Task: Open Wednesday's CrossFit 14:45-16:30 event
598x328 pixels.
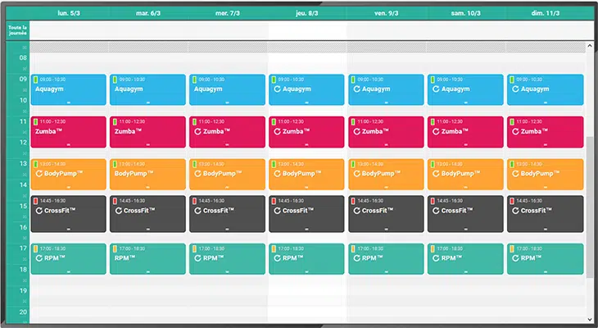Action: pos(227,214)
